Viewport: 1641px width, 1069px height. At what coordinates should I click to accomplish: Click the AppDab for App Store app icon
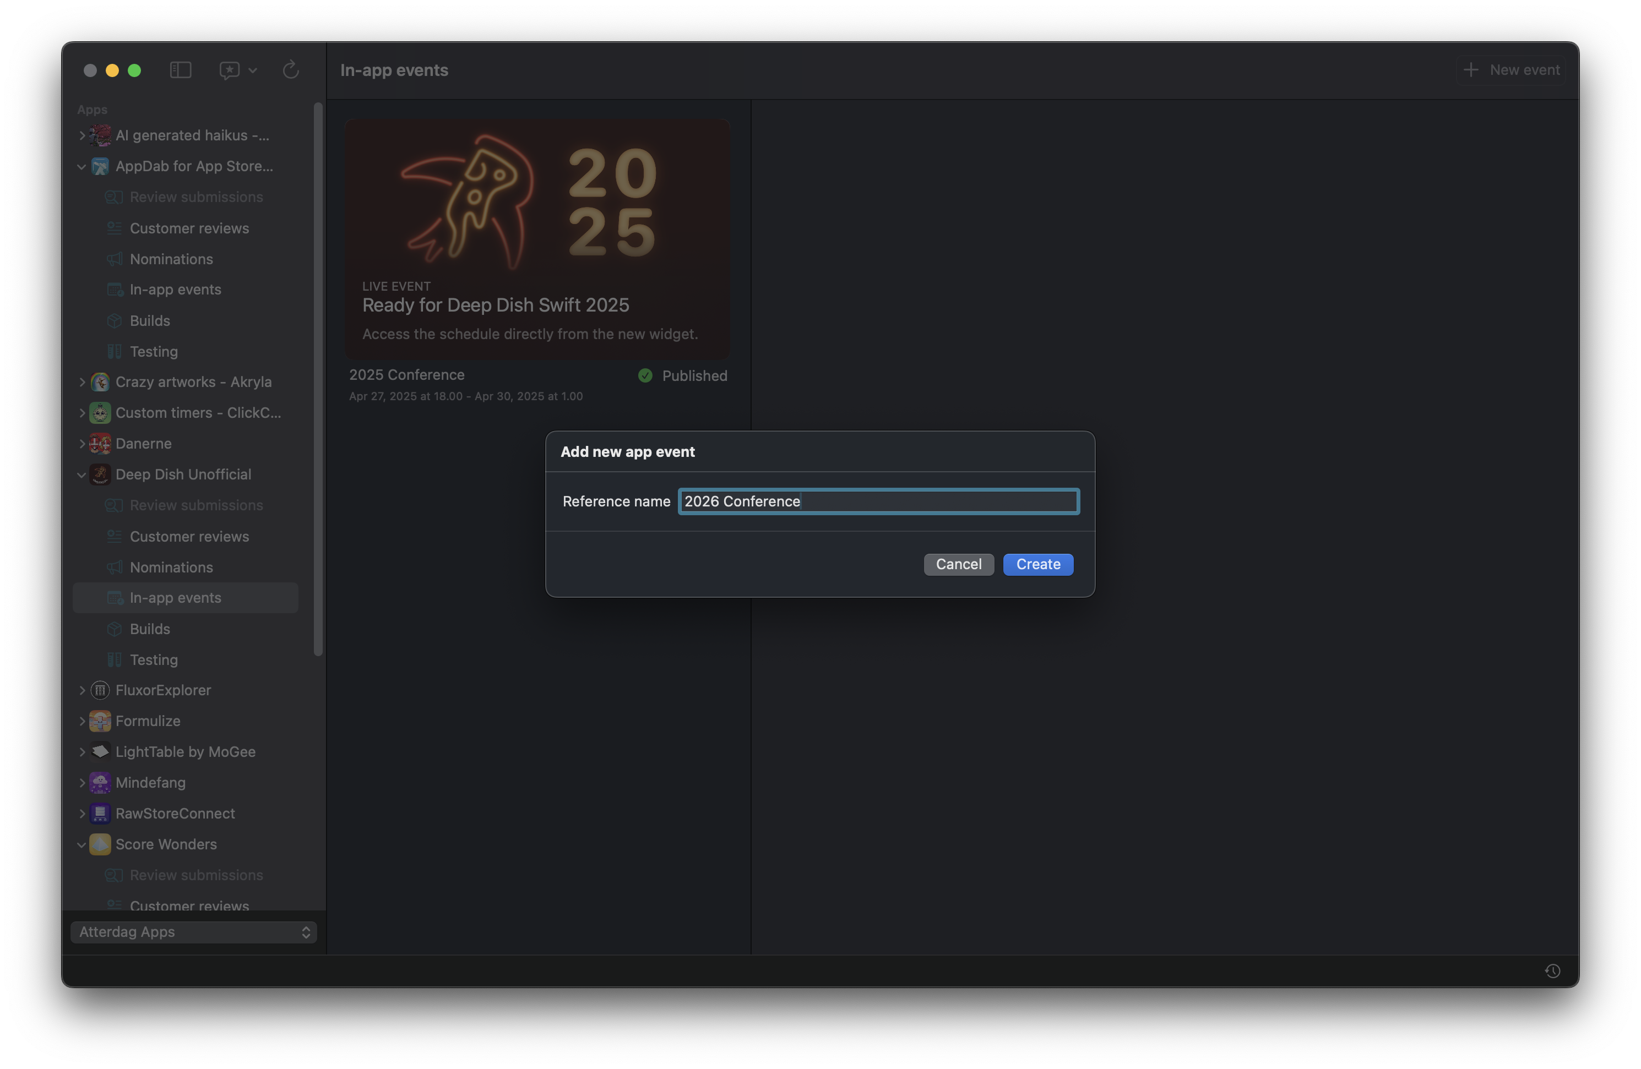[x=100, y=166]
